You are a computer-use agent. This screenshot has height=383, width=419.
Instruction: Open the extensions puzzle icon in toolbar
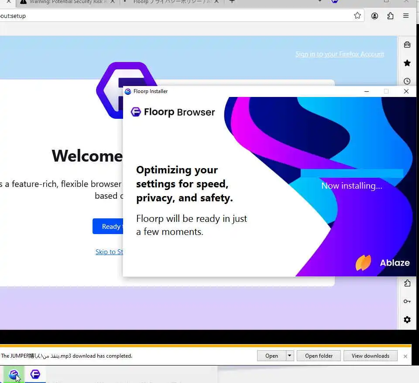[x=390, y=16]
